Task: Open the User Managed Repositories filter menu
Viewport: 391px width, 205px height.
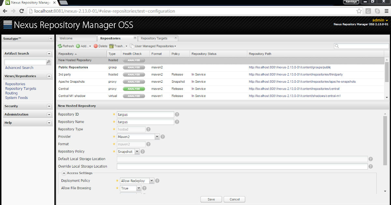Action: [x=152, y=46]
